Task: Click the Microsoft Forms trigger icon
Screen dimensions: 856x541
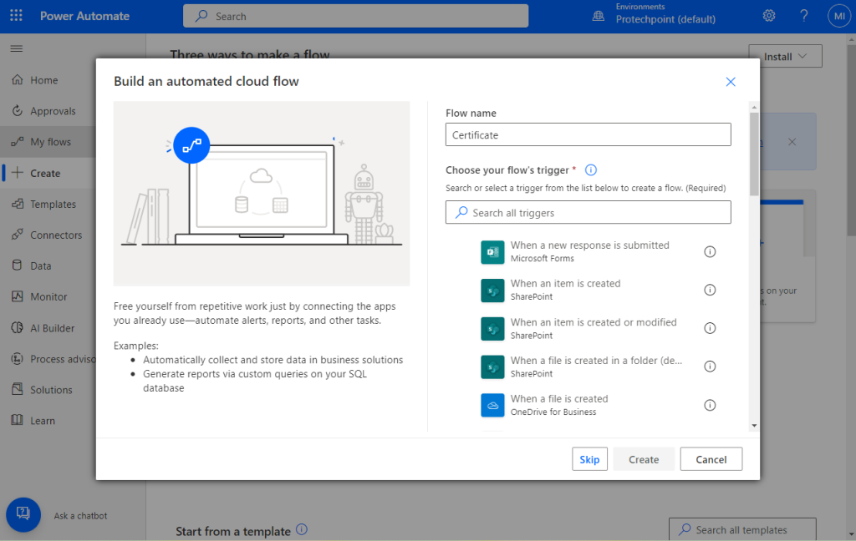Action: (492, 252)
